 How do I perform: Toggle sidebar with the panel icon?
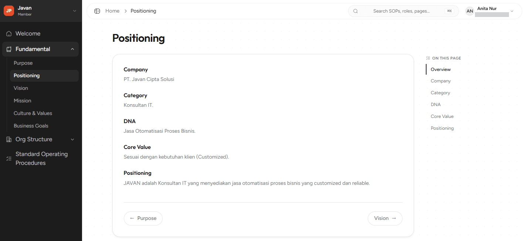(x=97, y=11)
